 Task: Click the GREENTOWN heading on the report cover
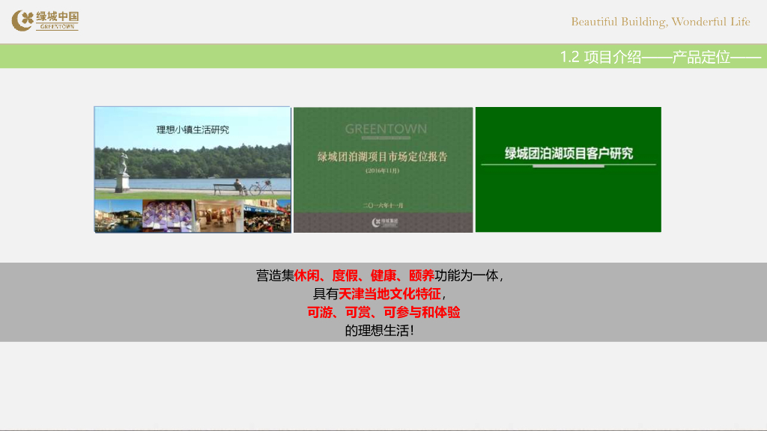pos(386,129)
